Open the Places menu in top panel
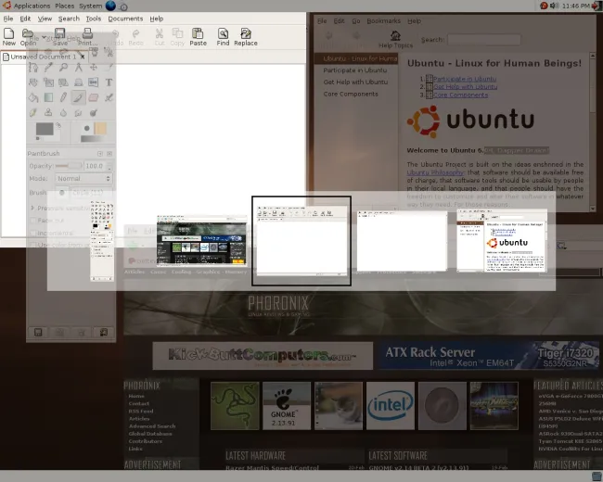 pyautogui.click(x=65, y=6)
